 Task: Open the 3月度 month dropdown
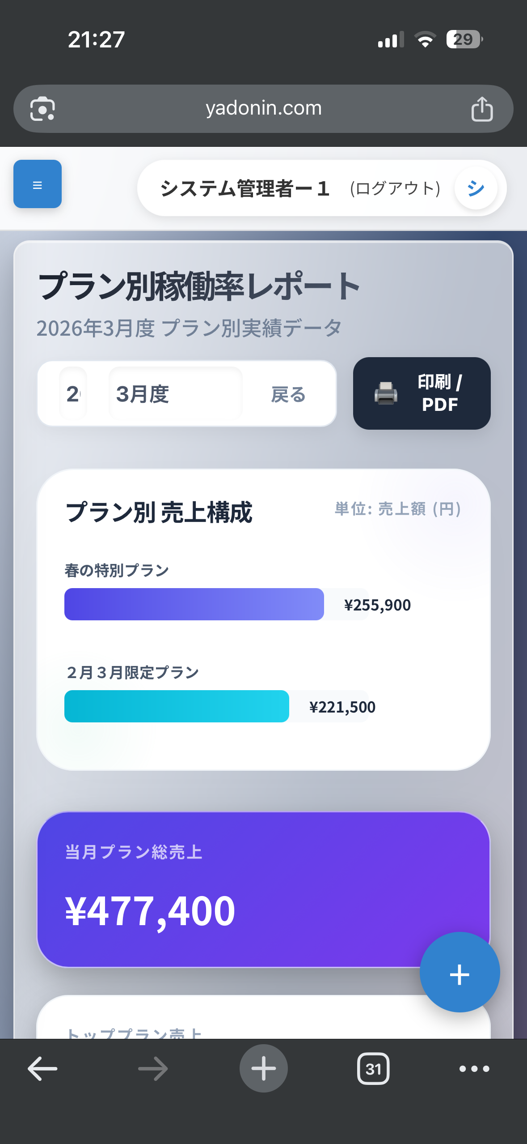click(175, 394)
